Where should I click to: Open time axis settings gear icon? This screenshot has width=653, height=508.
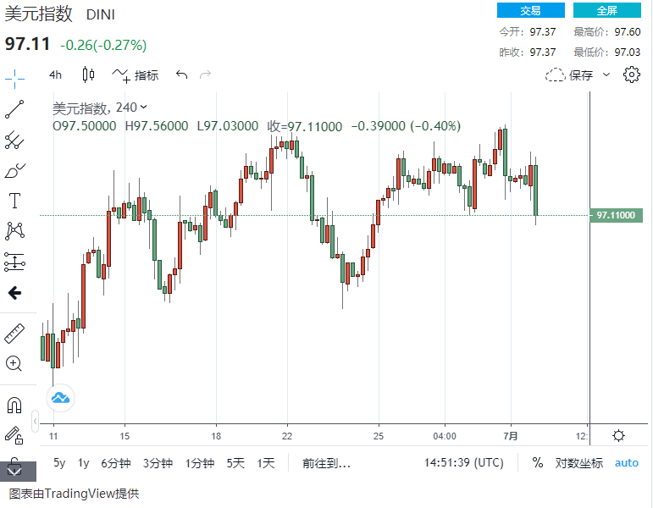619,435
